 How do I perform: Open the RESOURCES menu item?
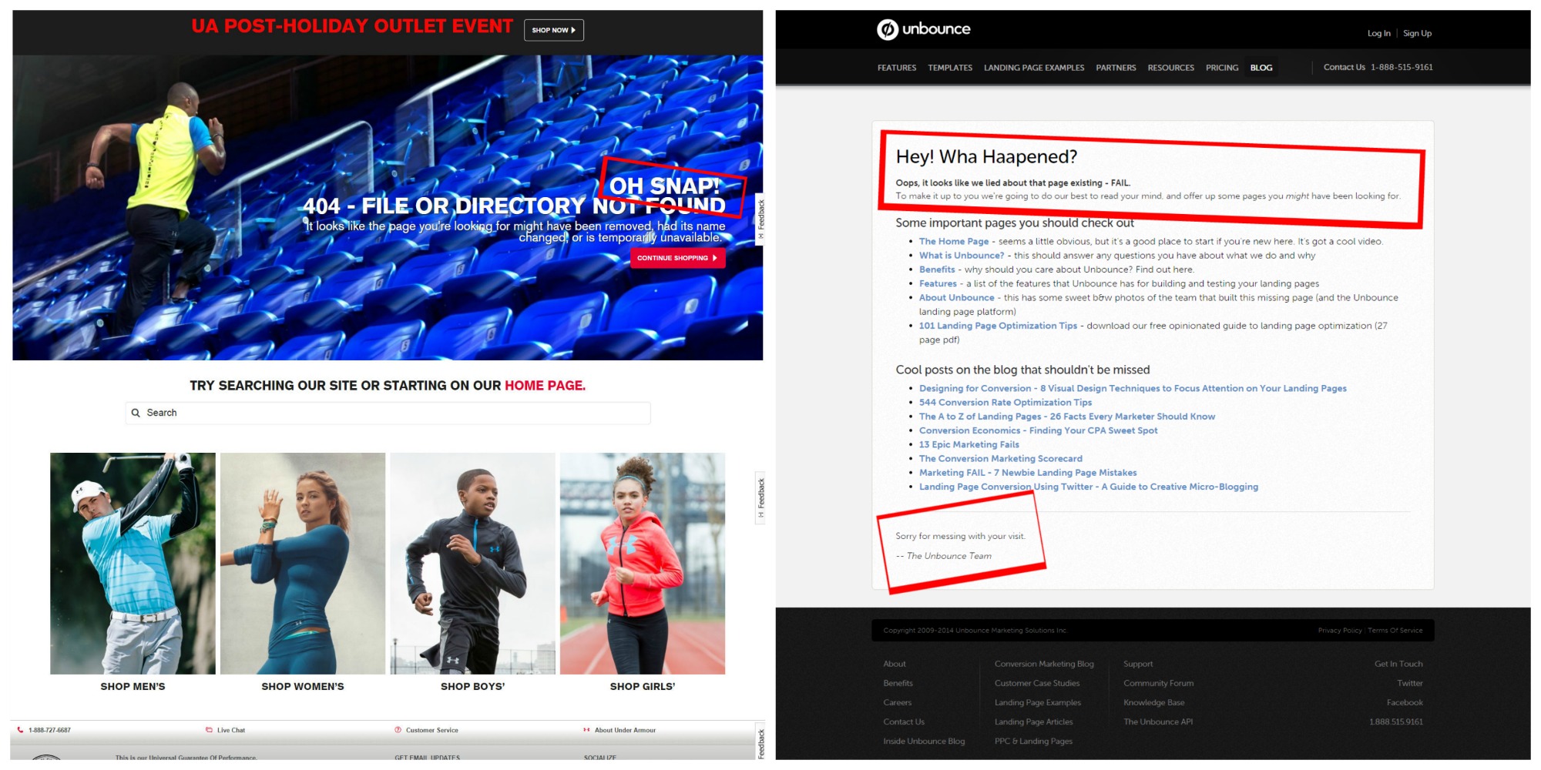click(1170, 68)
